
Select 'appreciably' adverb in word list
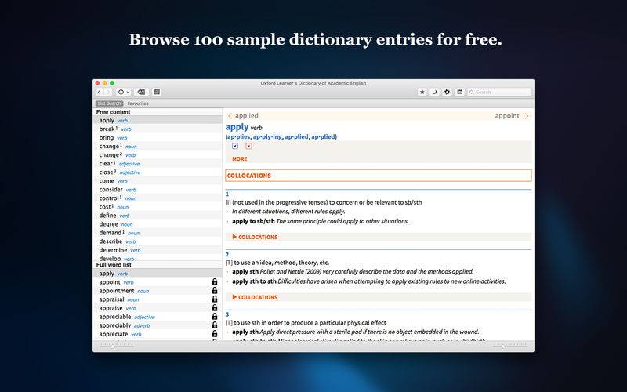tap(158, 325)
